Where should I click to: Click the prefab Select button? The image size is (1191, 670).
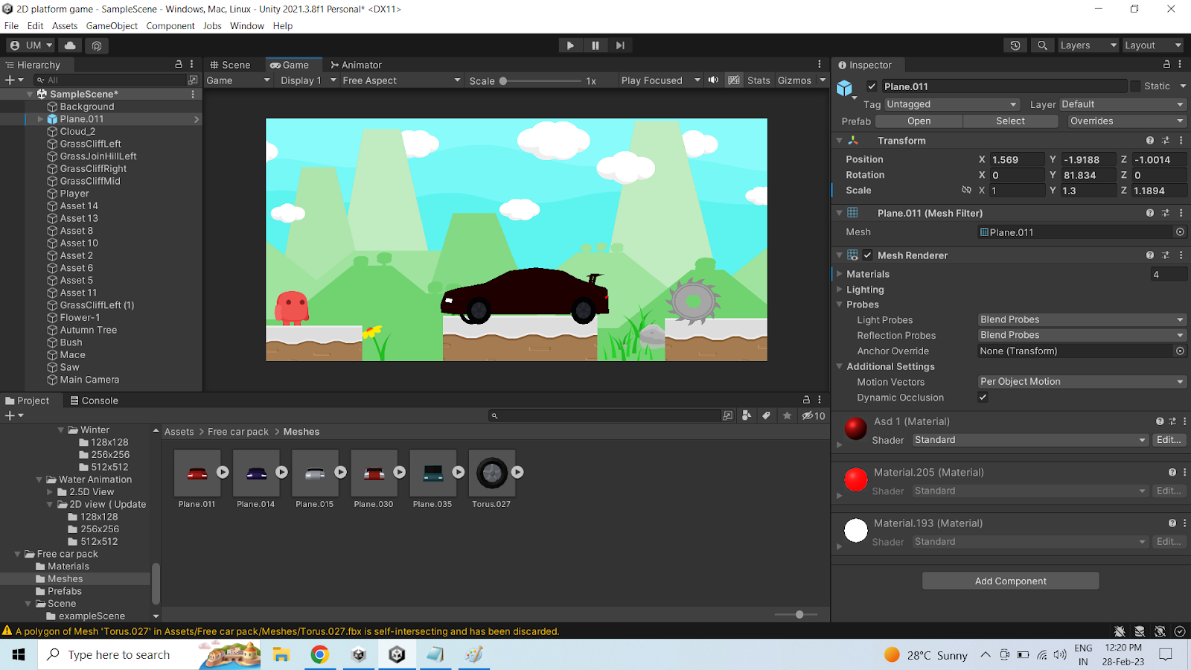click(x=1010, y=121)
